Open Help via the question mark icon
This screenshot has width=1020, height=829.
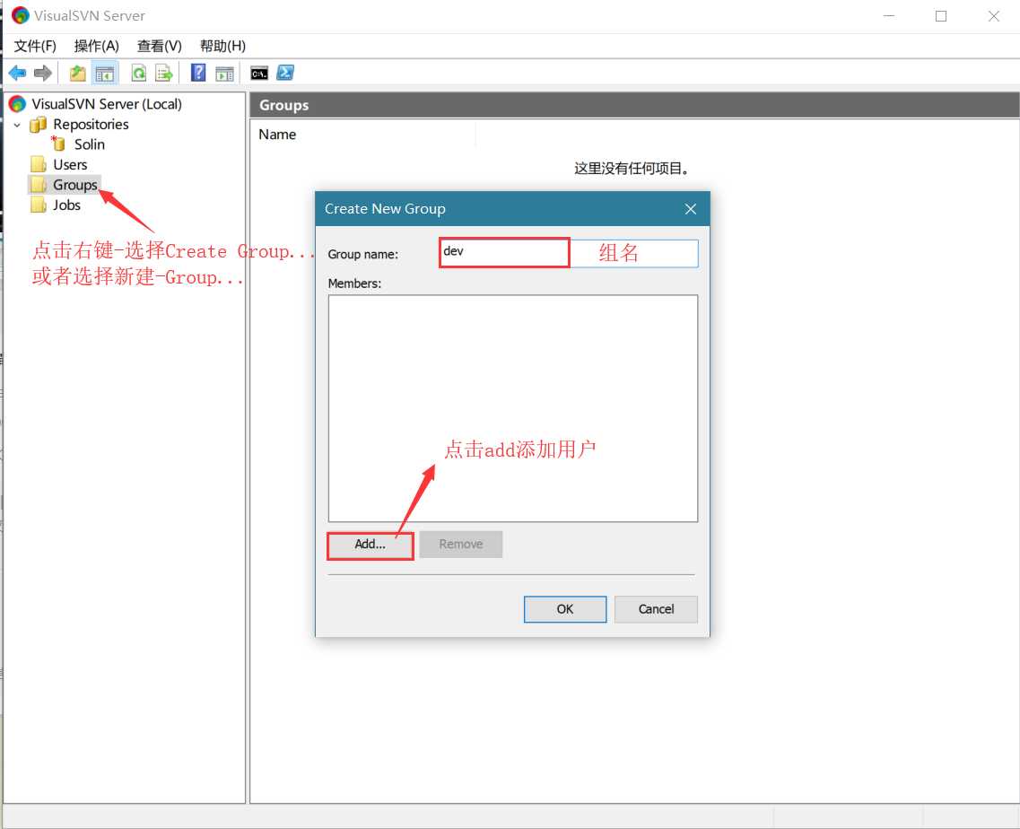coord(197,73)
